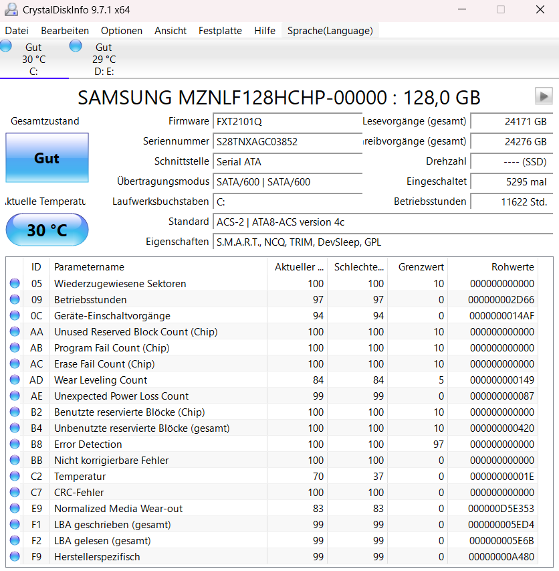Open the Optionen menu
Viewport: 559px width, 571px height.
coord(122,31)
